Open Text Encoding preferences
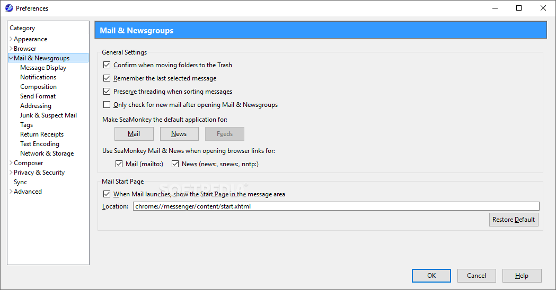 40,144
